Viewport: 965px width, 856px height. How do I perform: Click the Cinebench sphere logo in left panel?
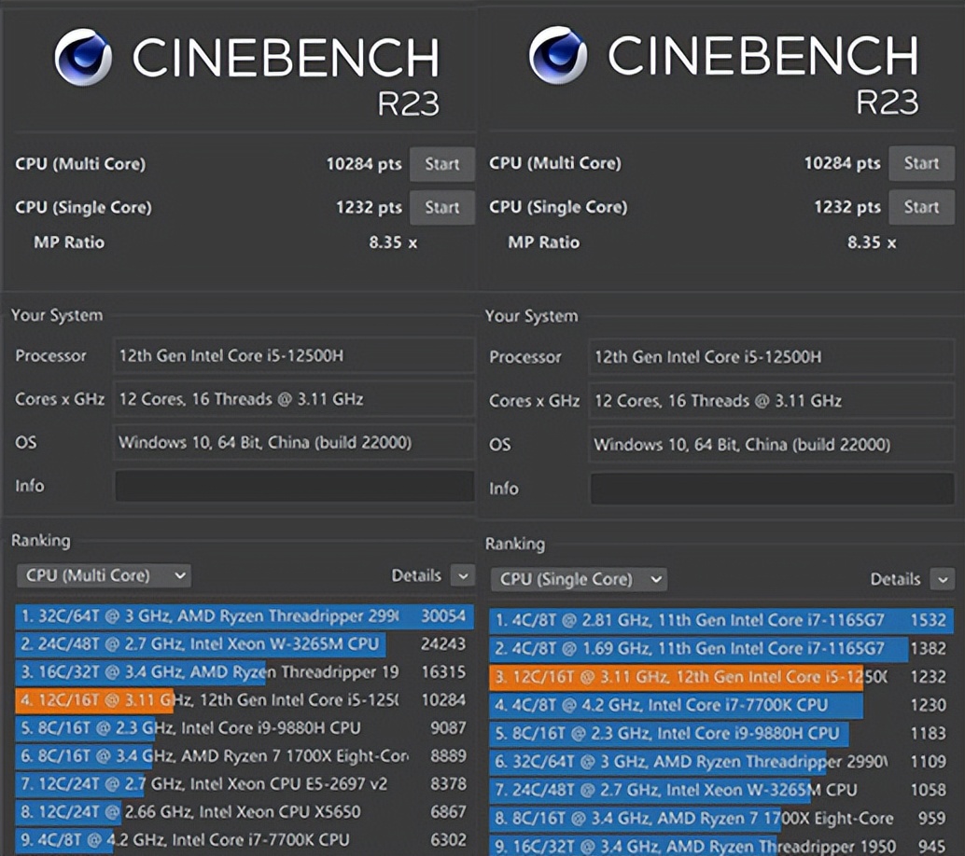coord(83,57)
